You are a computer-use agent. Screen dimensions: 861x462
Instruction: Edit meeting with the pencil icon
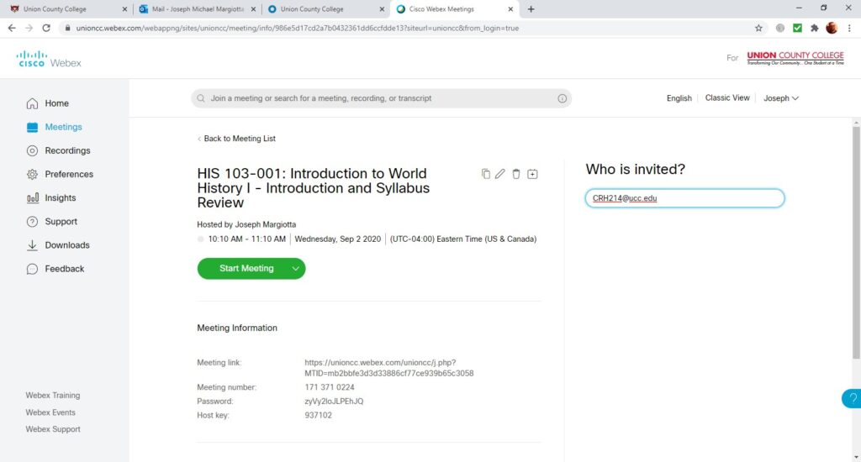coord(499,174)
